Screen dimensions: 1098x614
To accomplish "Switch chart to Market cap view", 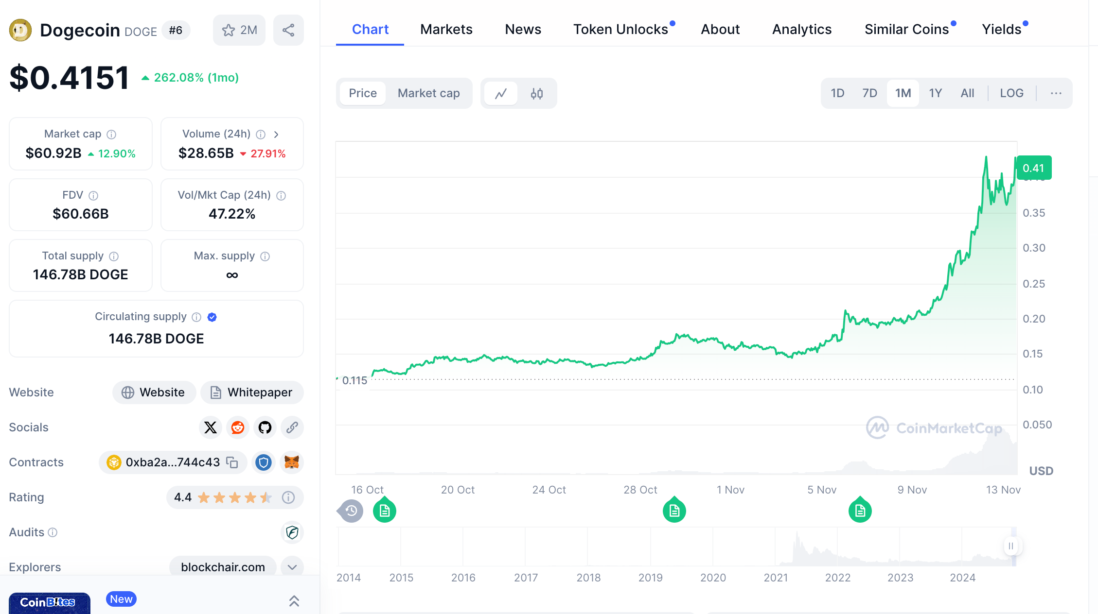I will coord(429,93).
